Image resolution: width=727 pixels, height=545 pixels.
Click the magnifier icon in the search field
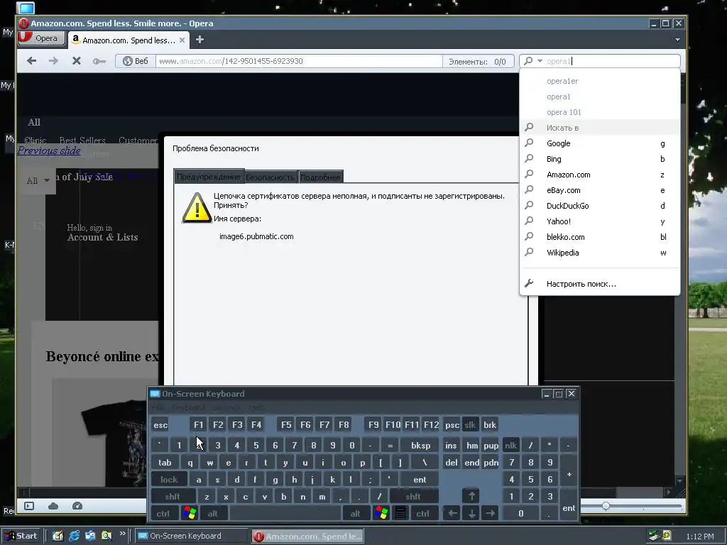[528, 61]
